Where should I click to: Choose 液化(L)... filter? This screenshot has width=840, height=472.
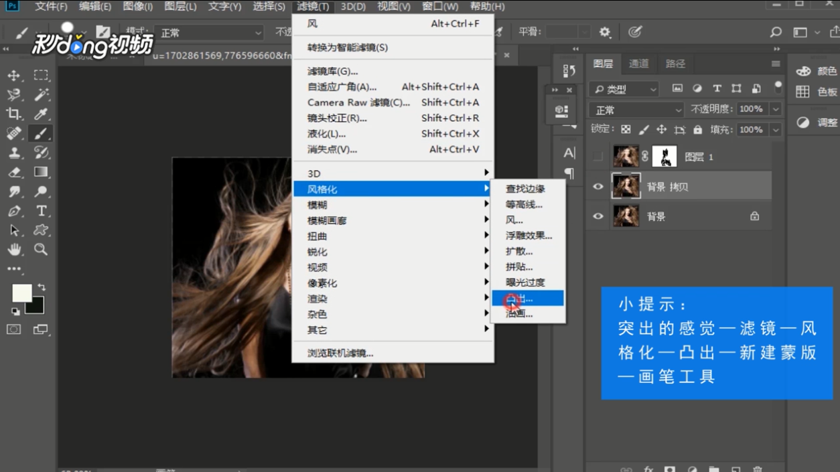[393, 134]
